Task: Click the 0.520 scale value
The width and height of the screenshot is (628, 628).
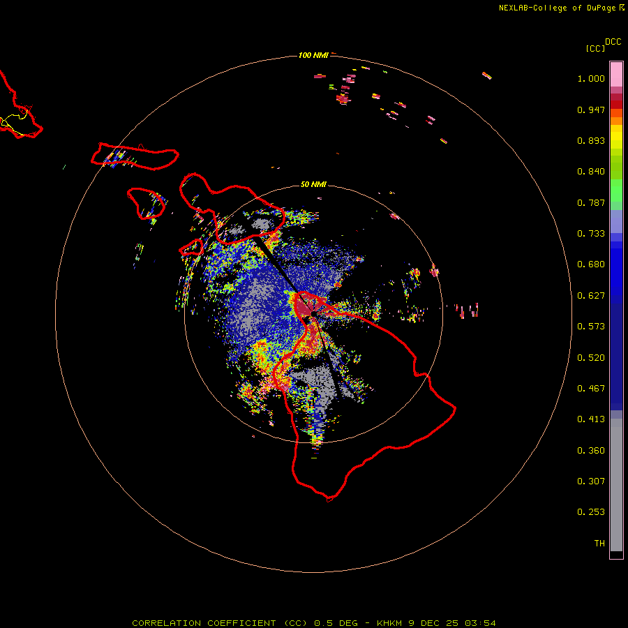Action: (591, 358)
